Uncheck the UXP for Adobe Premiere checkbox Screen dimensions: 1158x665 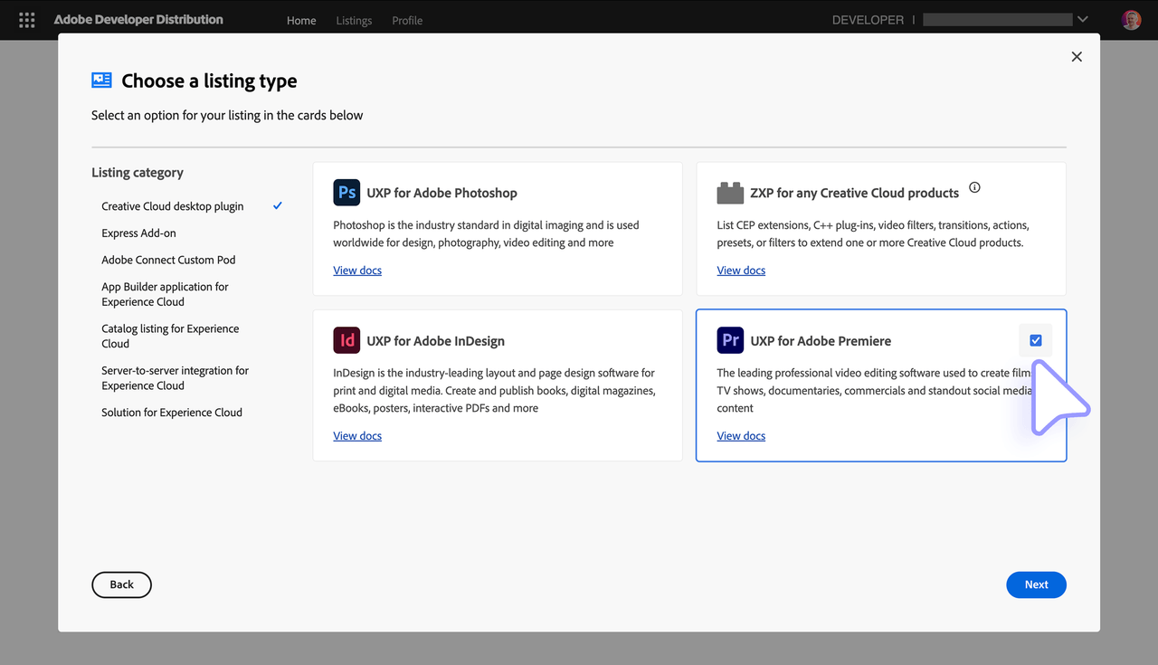tap(1036, 341)
